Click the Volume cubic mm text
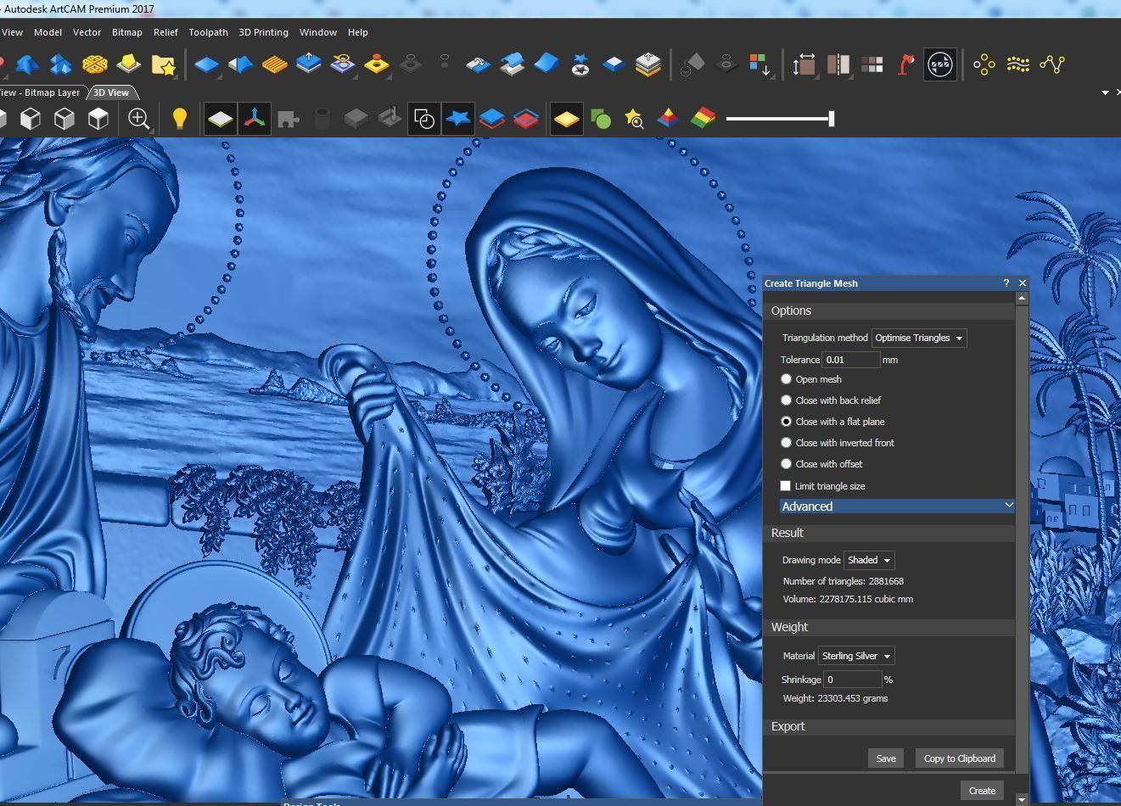 tap(848, 599)
